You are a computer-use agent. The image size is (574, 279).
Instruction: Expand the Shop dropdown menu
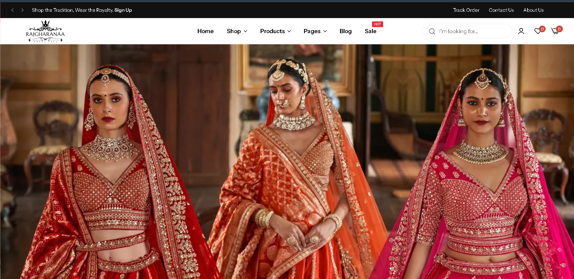coord(237,31)
